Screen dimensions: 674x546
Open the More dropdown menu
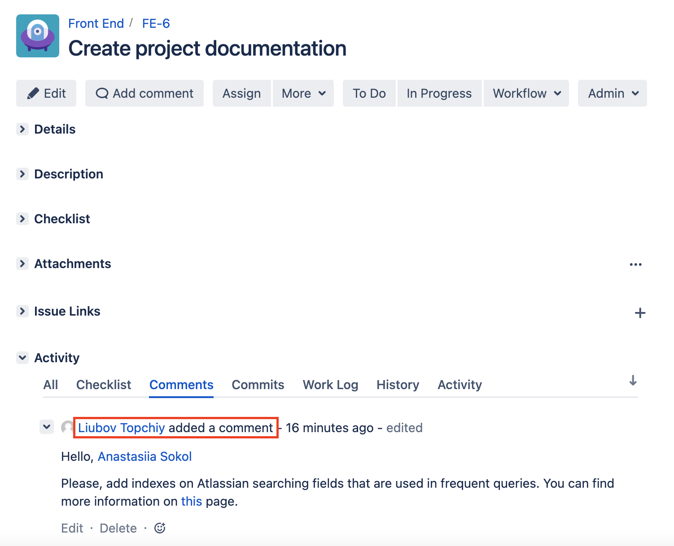click(x=303, y=93)
